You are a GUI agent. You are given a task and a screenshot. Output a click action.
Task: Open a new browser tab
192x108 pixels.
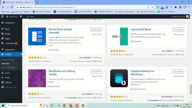coord(37,2)
